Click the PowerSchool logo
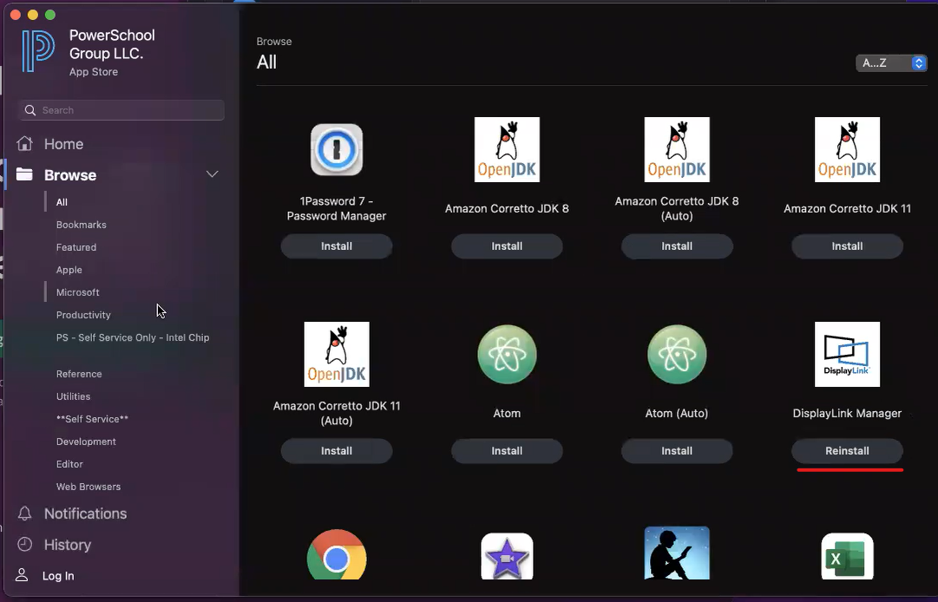The width and height of the screenshot is (938, 602). click(x=38, y=51)
